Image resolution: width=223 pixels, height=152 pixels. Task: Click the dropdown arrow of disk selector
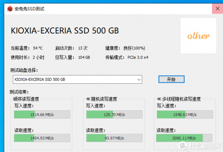click(x=139, y=79)
